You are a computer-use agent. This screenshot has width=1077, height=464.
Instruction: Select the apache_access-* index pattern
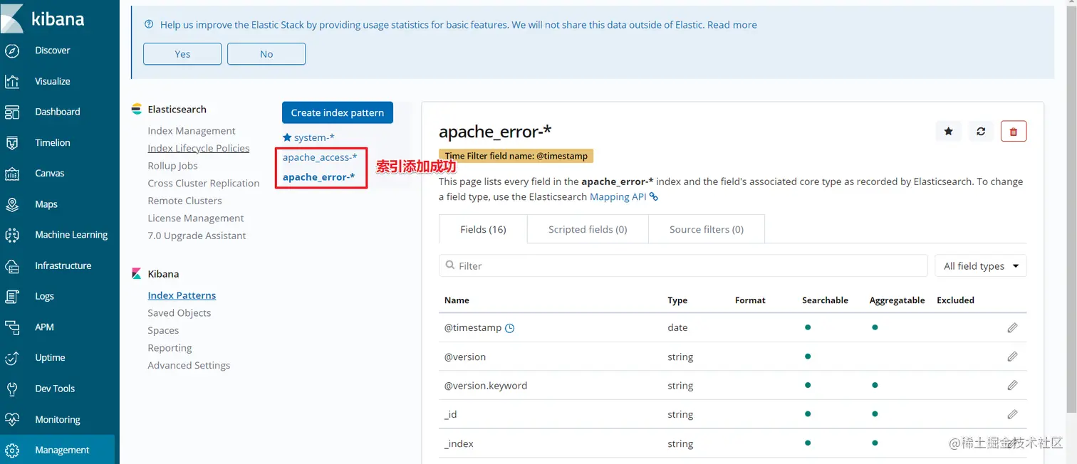[320, 157]
